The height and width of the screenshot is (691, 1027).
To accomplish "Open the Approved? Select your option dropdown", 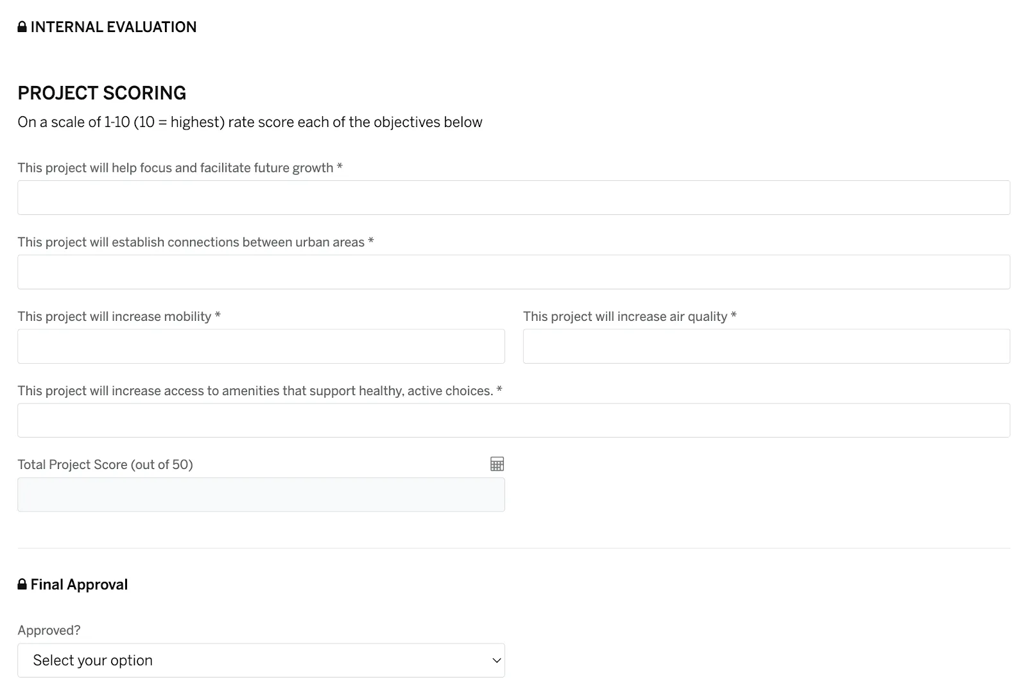I will [261, 660].
